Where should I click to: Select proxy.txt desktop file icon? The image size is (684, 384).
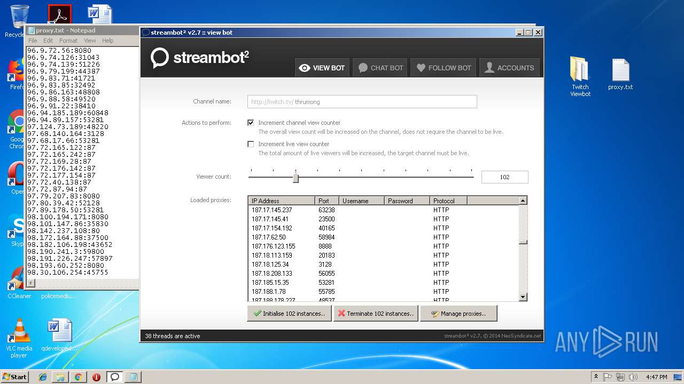620,74
